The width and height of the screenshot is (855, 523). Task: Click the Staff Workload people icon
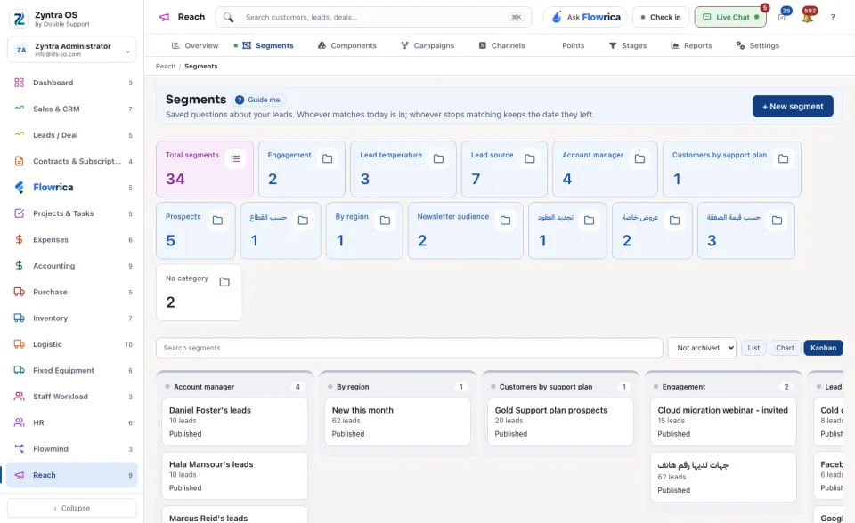click(x=19, y=397)
